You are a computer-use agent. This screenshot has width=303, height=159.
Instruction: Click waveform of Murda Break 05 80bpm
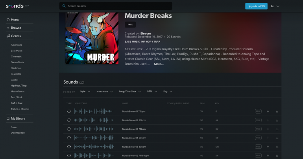tap(94, 147)
